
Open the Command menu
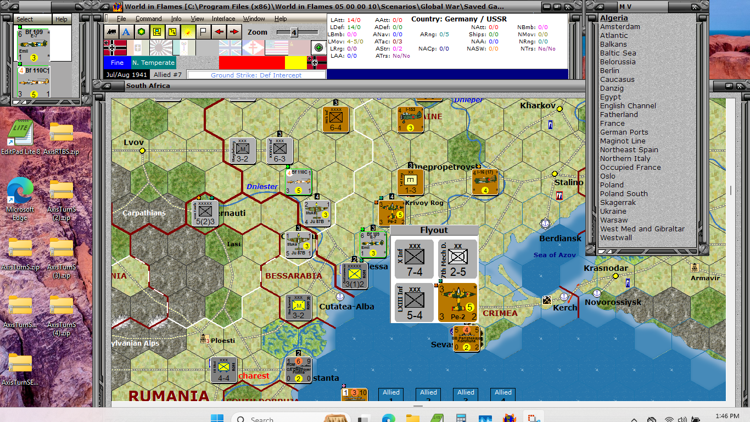[x=148, y=19]
